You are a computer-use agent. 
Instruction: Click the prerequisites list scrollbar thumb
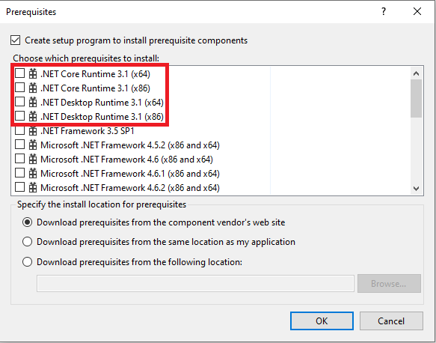click(x=416, y=99)
